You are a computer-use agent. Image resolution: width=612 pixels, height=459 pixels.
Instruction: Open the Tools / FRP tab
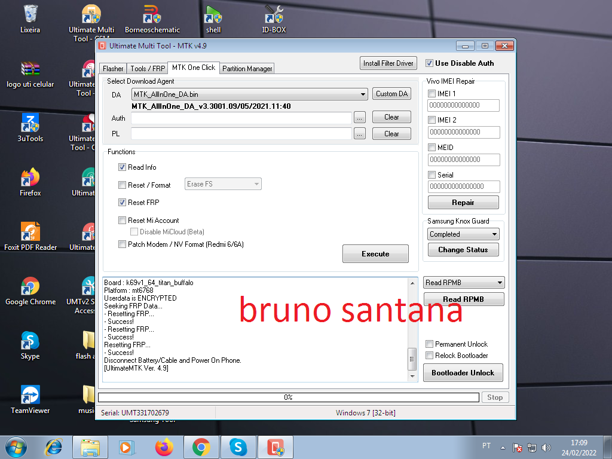coord(148,69)
